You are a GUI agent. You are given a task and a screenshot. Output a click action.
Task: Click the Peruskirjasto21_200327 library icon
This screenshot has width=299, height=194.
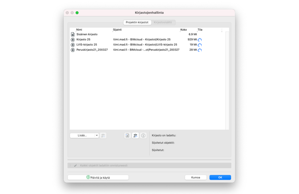click(73, 50)
